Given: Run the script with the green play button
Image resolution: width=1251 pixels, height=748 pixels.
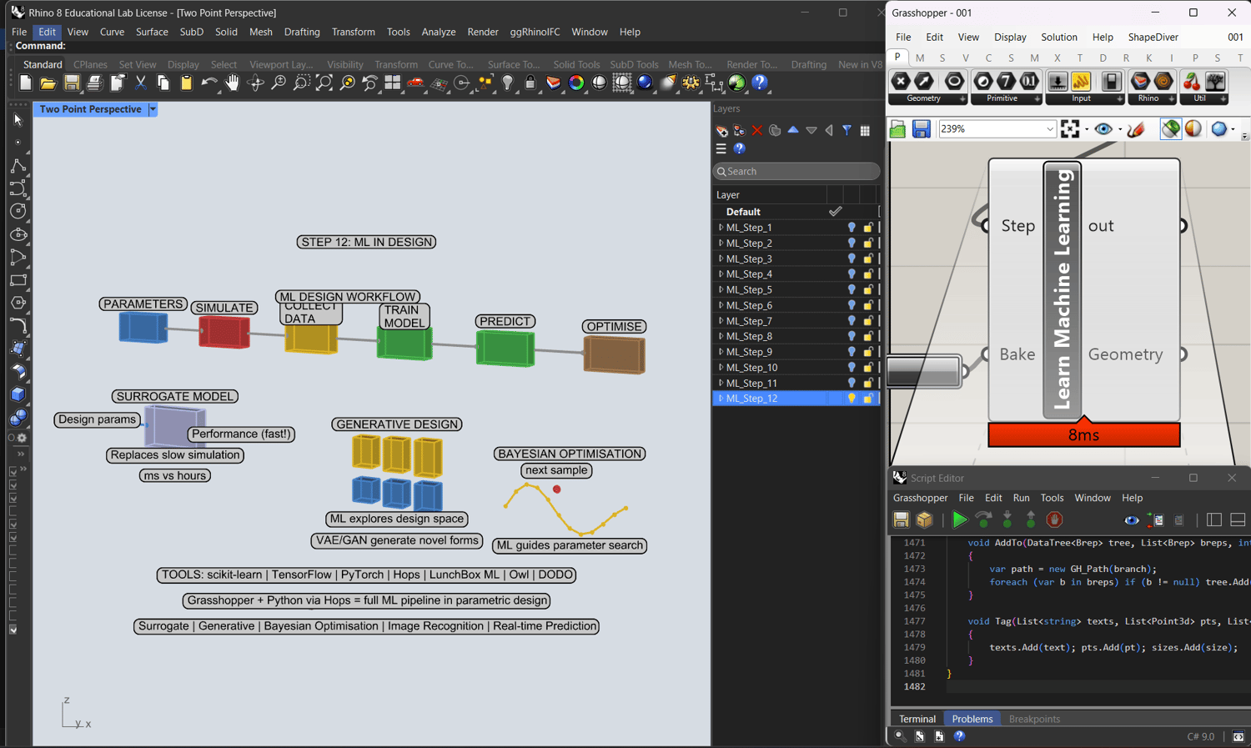Looking at the screenshot, I should (x=959, y=520).
